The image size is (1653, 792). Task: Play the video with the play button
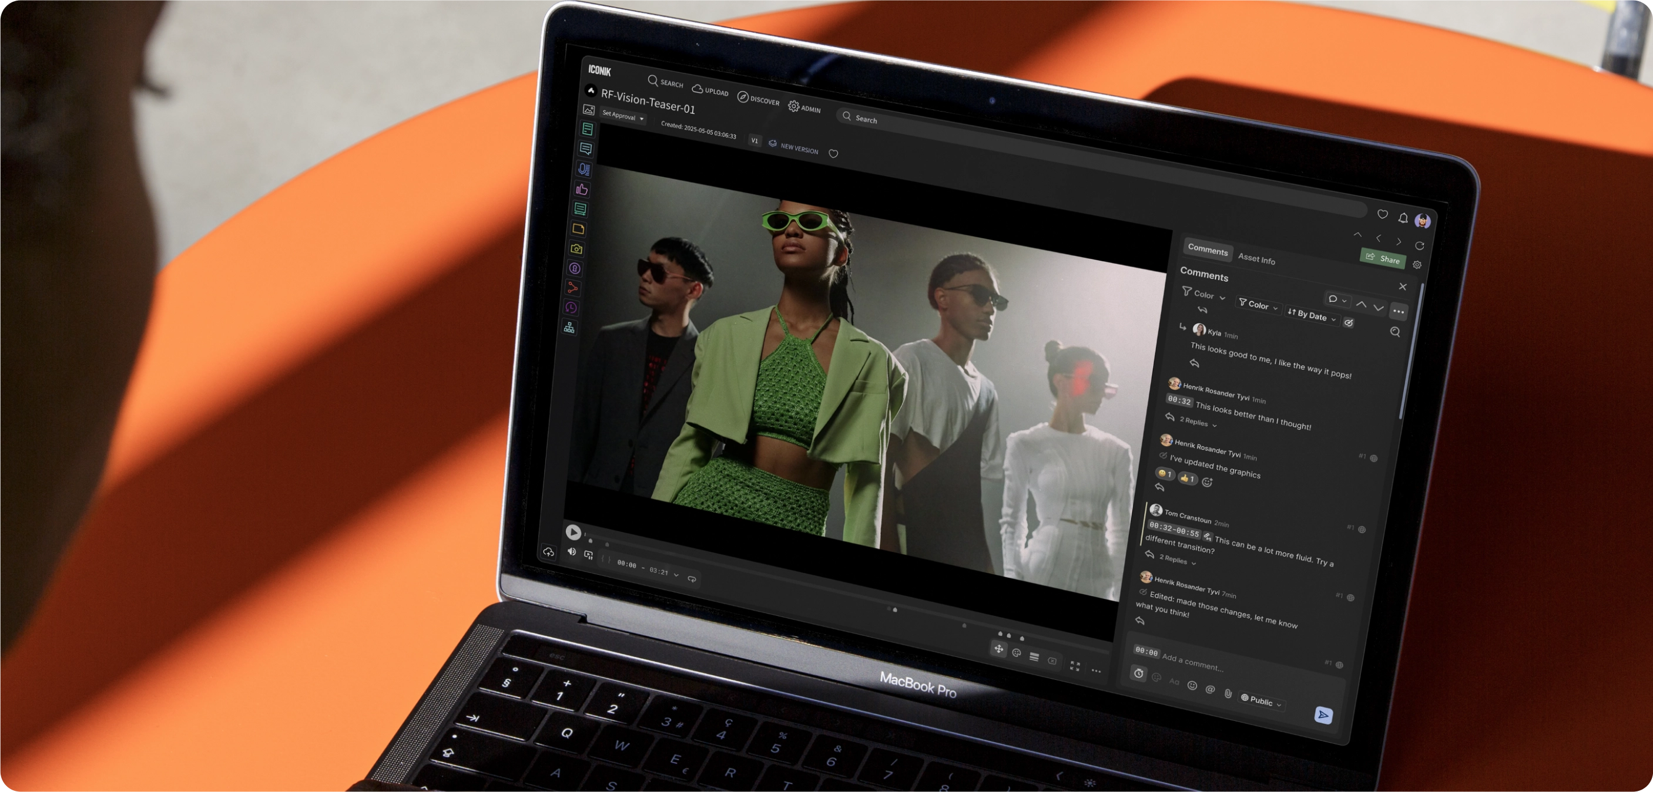[573, 533]
